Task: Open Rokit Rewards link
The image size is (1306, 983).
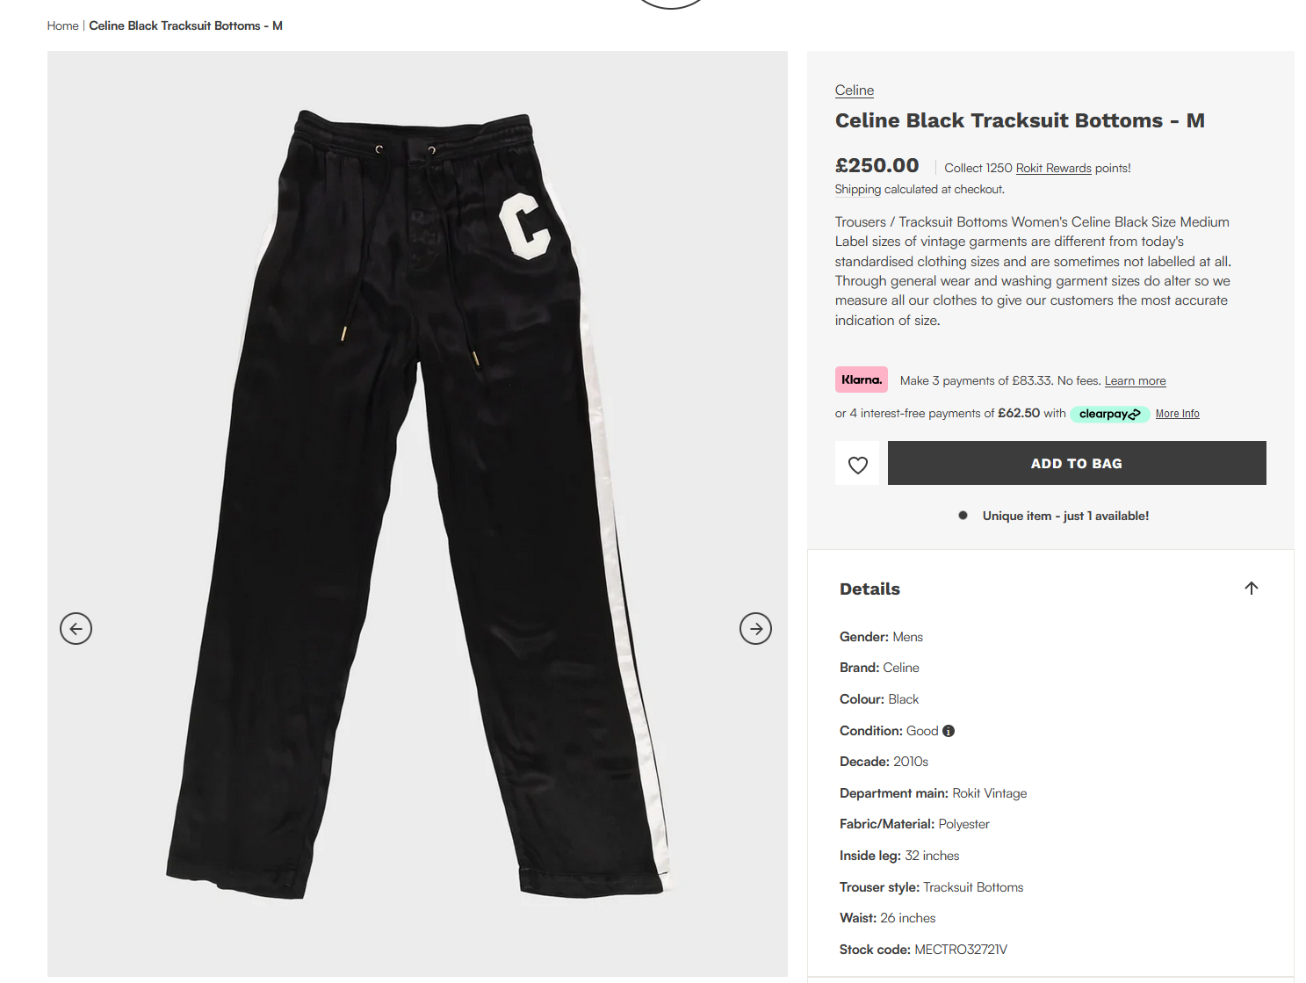Action: (1053, 168)
